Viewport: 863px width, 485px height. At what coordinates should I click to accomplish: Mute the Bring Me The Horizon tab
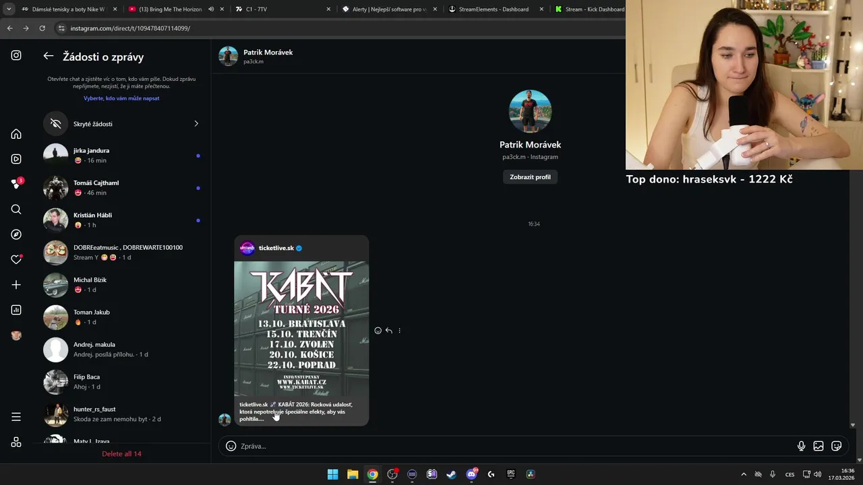[211, 9]
